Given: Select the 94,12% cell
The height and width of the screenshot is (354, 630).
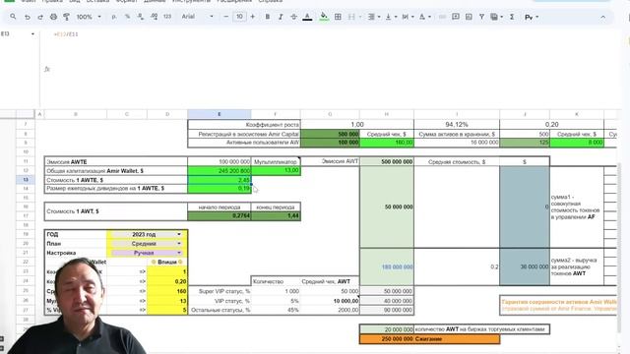Looking at the screenshot, I should pos(457,125).
